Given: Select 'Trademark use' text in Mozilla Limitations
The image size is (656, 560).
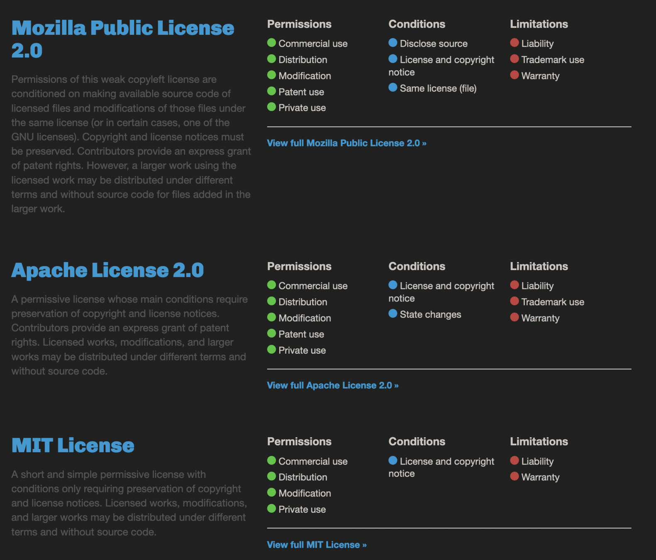Looking at the screenshot, I should click(553, 60).
